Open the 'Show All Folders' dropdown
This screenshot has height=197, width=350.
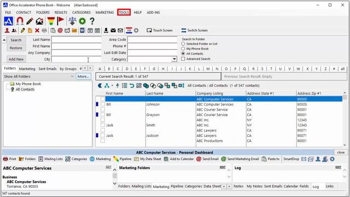tap(39, 77)
